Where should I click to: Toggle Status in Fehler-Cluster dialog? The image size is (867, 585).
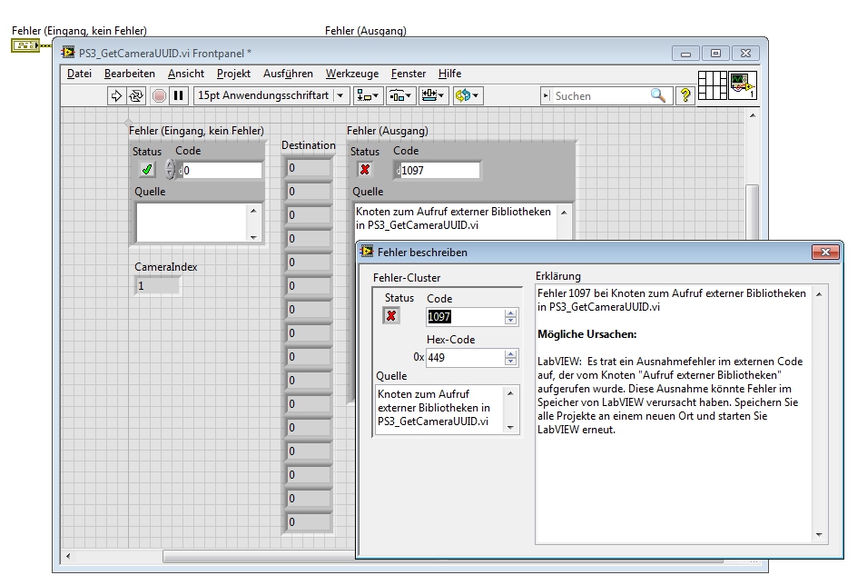391,315
